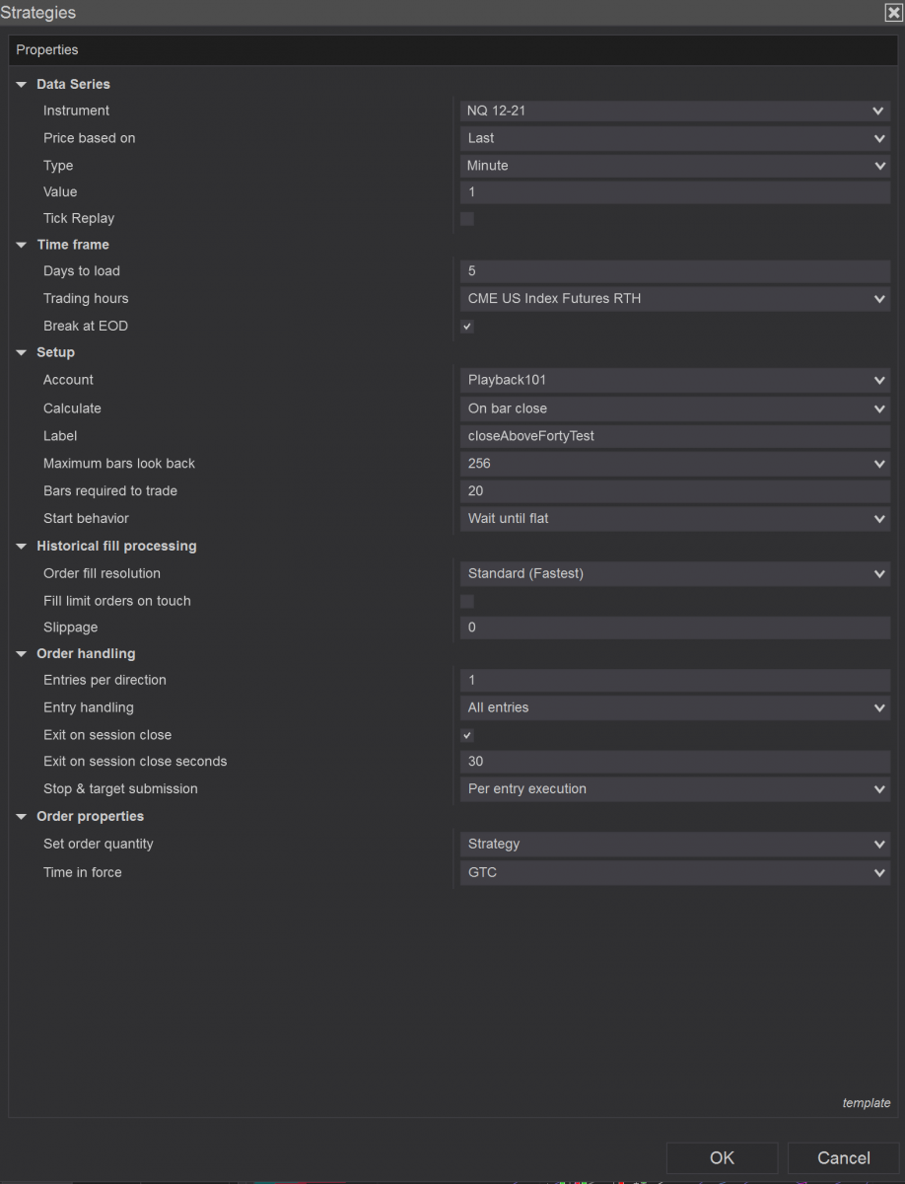The image size is (905, 1184).
Task: Click the OK button
Action: pos(722,1158)
